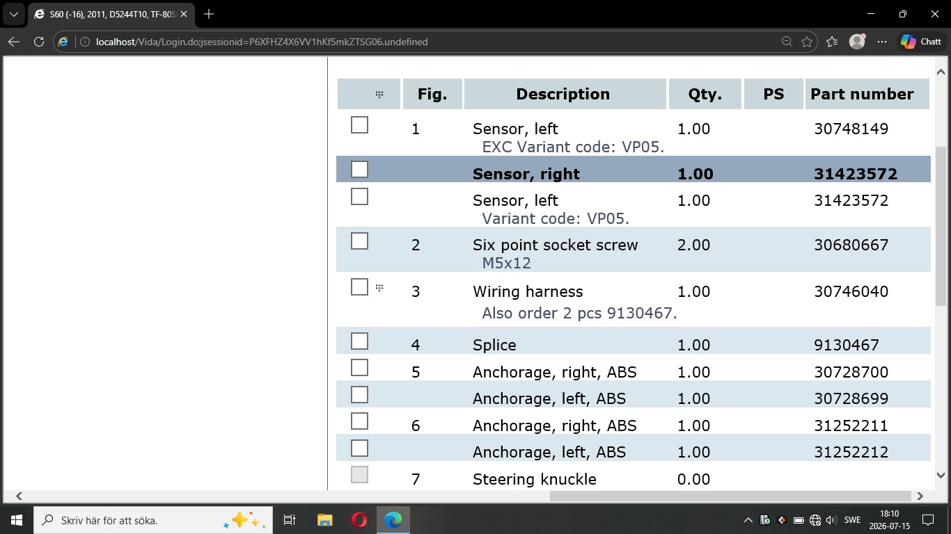Close the S60 VIDA tab
Image resolution: width=951 pixels, height=534 pixels.
184,14
